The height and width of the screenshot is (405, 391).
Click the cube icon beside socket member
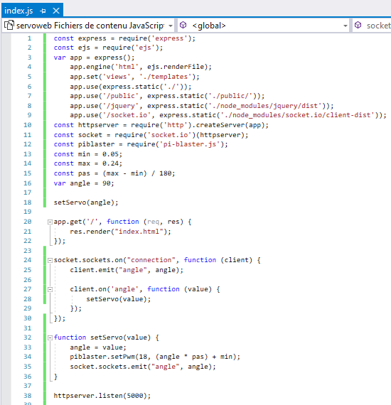(358, 26)
